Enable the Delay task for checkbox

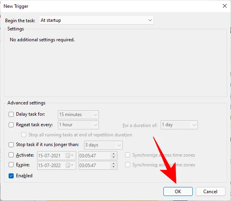pos(11,114)
